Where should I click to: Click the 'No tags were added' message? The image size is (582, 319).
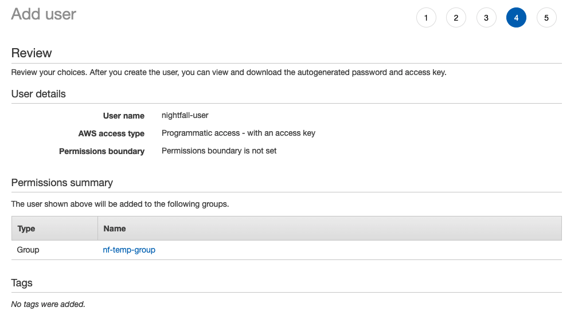click(x=48, y=304)
